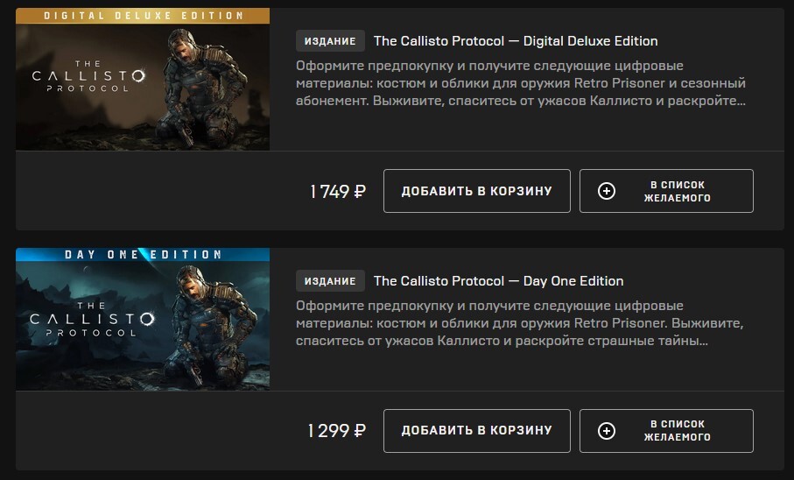
Task: Click the Day One Edition description text
Action: 520,323
